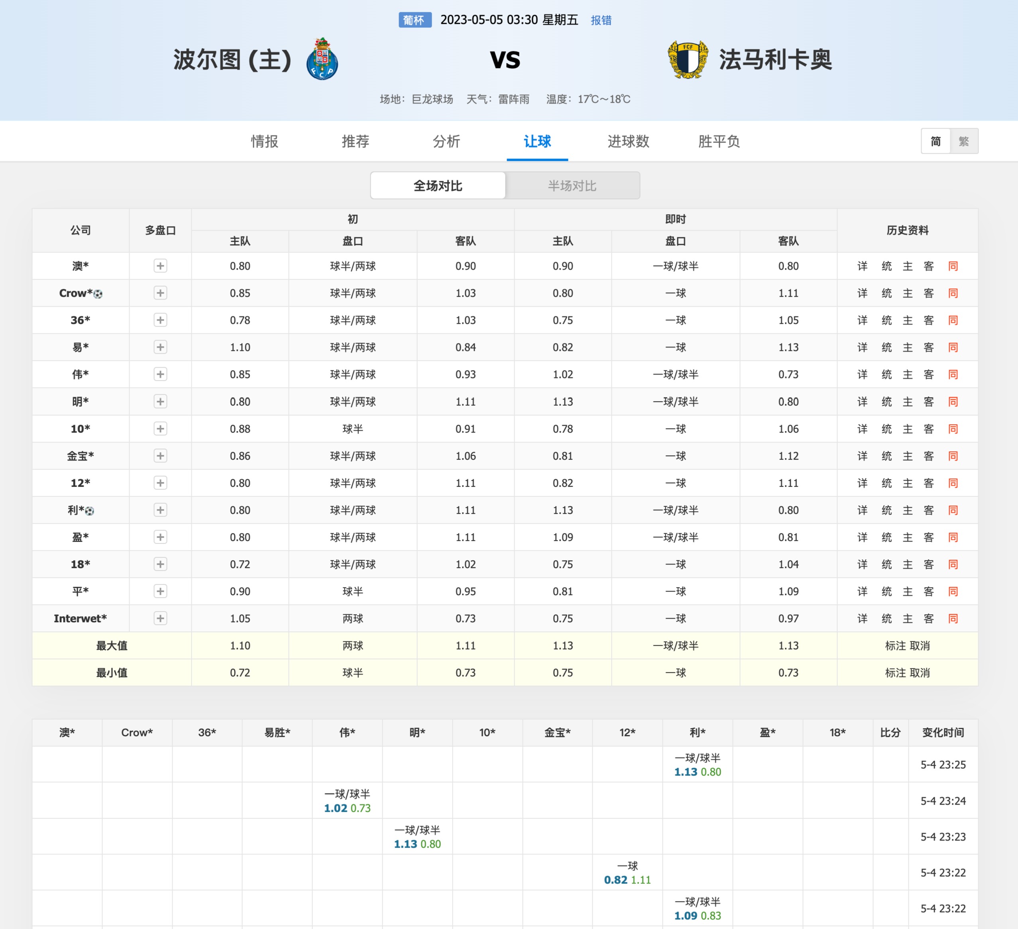
Task: Click the 比分 column header
Action: [890, 733]
